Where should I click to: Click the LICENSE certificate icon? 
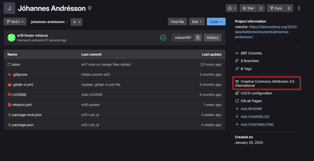pyautogui.click(x=9, y=94)
